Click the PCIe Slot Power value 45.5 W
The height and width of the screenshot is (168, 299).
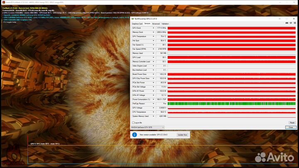click(161, 83)
